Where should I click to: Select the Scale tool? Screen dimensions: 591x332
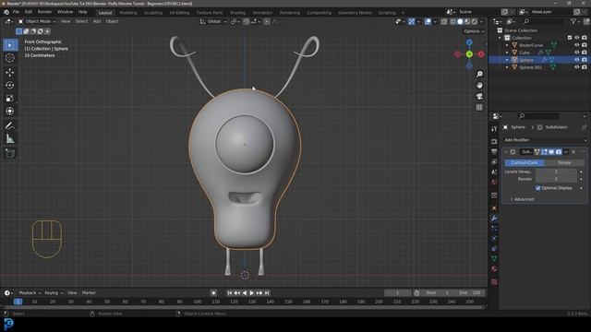[x=10, y=99]
